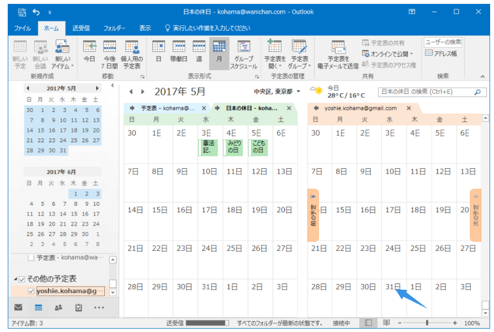Create a new appointment (新しい予定)
Image resolution: width=494 pixels, height=332 pixels.
pyautogui.click(x=20, y=55)
